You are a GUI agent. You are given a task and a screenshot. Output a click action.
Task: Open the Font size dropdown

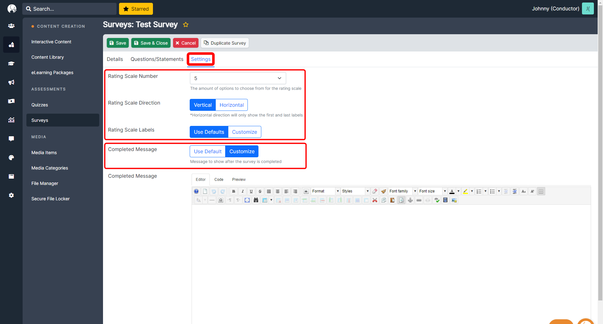432,191
